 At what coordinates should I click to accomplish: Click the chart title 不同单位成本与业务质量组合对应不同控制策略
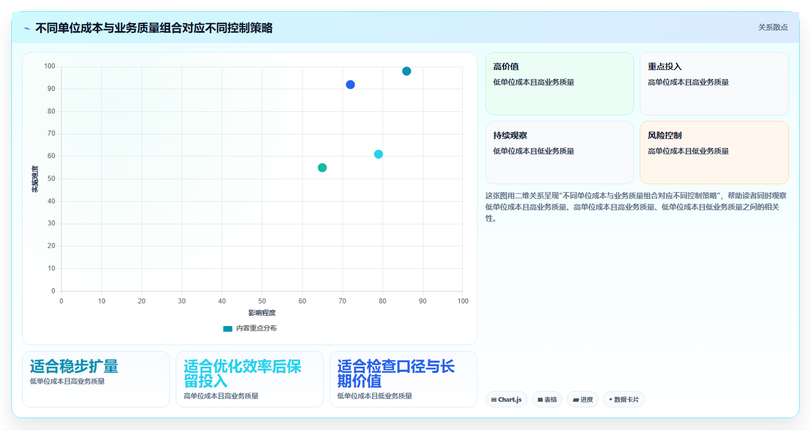click(154, 28)
